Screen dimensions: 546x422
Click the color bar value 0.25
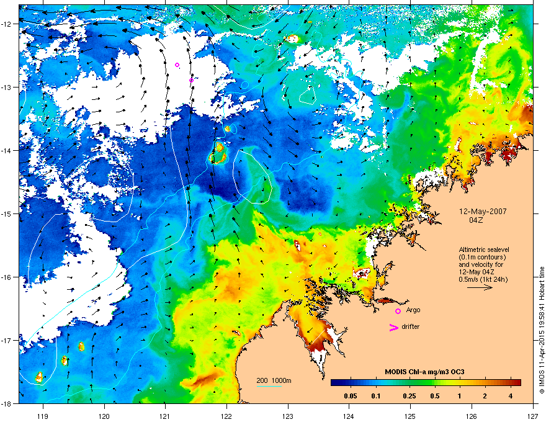coord(409,396)
